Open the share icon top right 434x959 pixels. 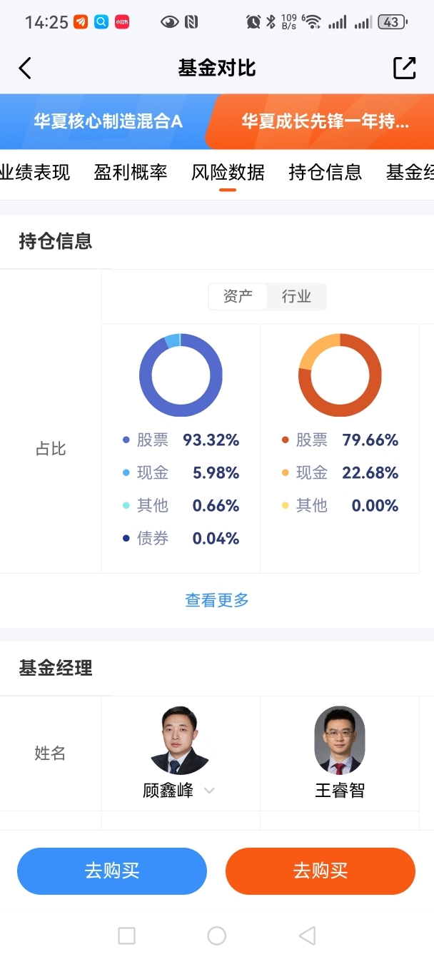405,68
